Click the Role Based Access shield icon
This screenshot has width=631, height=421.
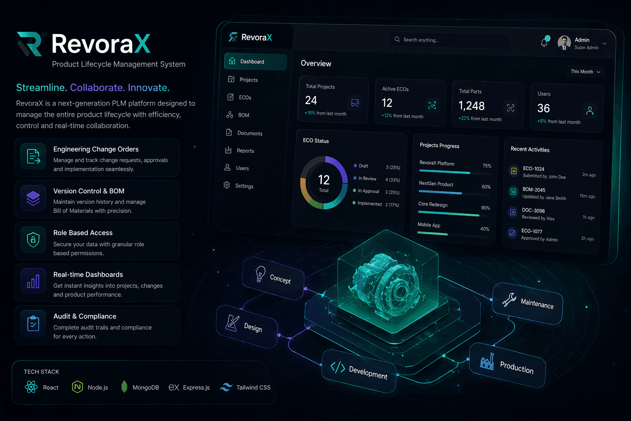tap(33, 240)
